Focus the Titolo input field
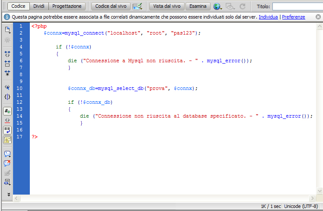 [297, 6]
